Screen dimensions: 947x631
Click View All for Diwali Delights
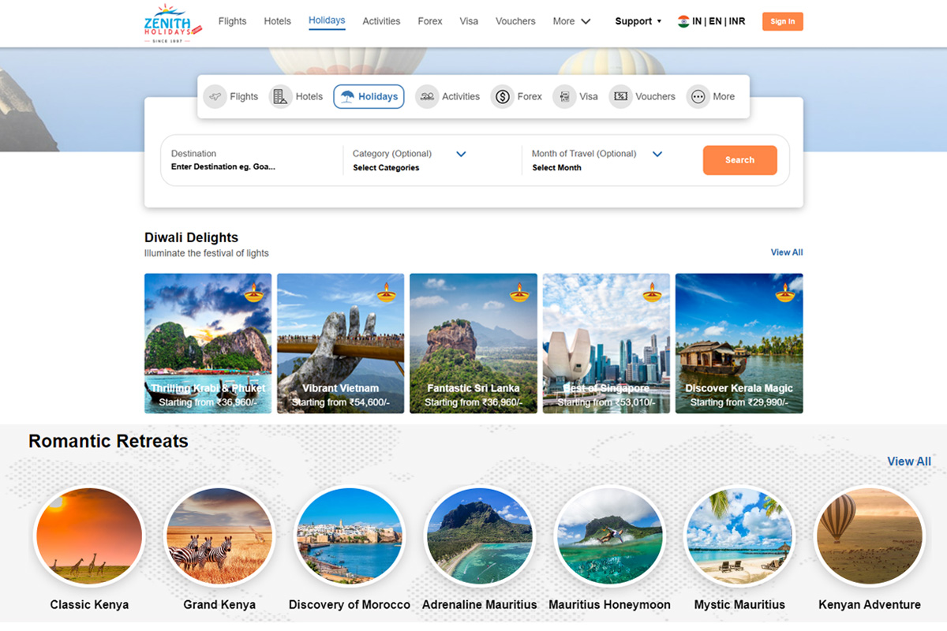click(786, 252)
